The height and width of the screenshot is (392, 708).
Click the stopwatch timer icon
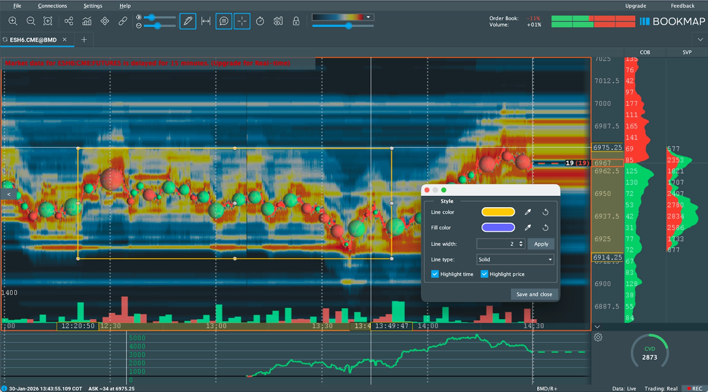pyautogui.click(x=260, y=21)
